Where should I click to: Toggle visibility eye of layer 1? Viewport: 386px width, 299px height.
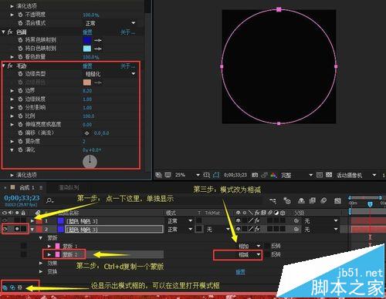[x=5, y=220]
